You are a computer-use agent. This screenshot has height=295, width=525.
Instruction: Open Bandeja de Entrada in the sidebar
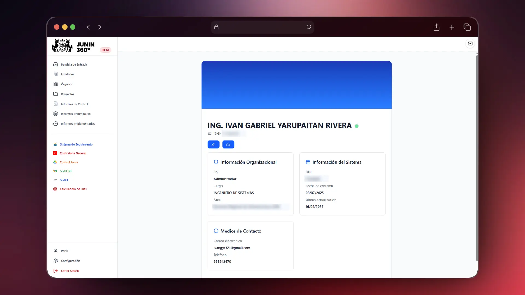pyautogui.click(x=74, y=64)
